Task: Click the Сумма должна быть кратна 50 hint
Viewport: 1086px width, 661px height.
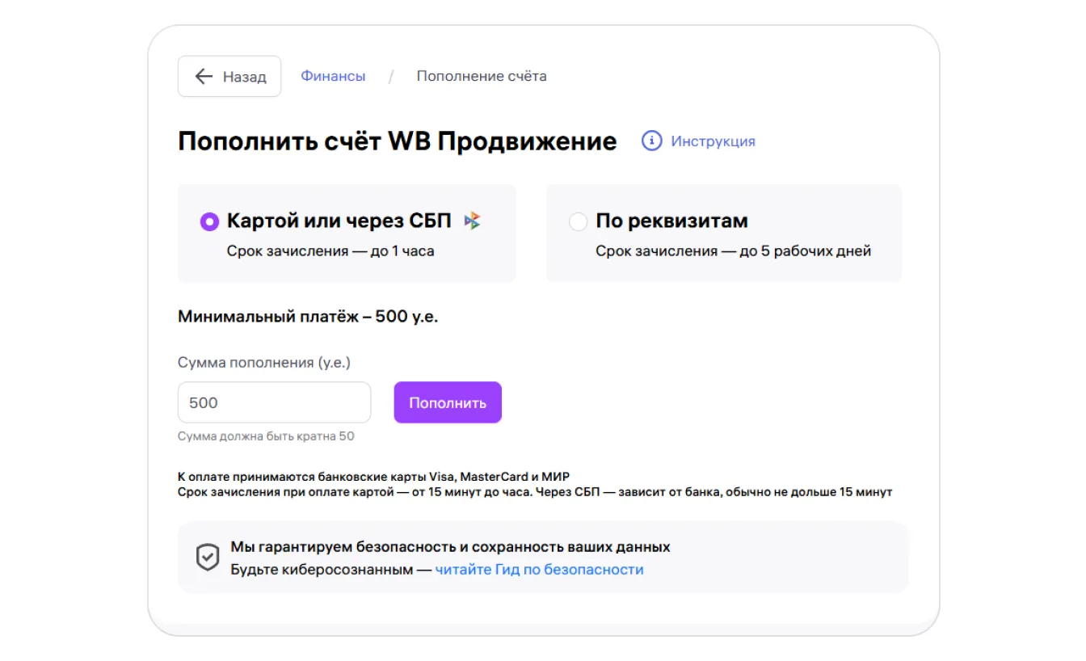Action: tap(266, 436)
